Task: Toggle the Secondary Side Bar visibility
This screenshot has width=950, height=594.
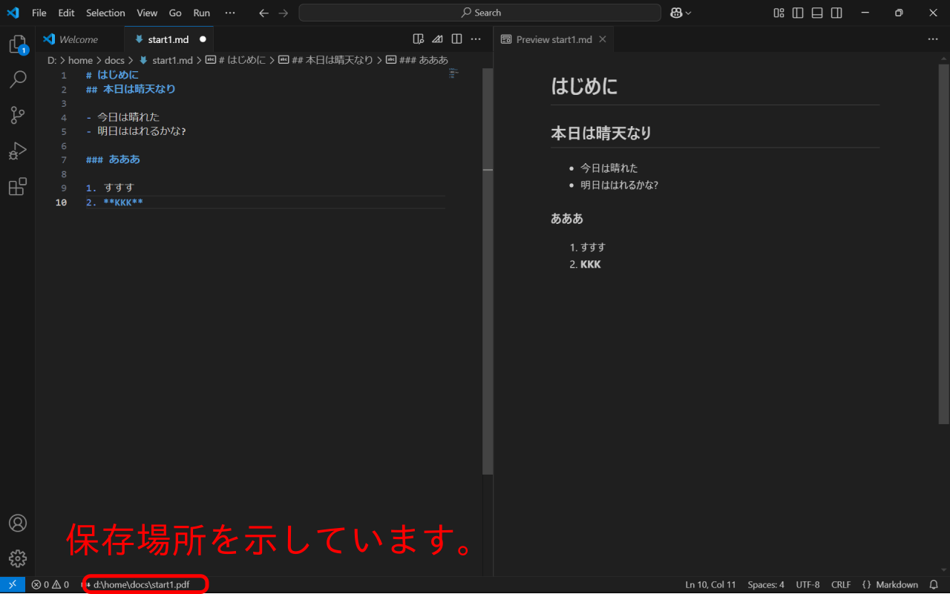Action: 836,13
